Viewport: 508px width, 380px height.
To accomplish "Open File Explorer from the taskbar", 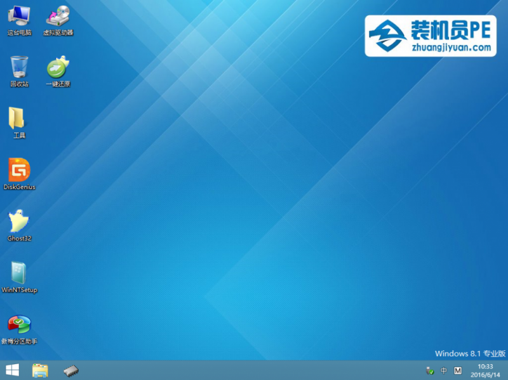I will (41, 370).
